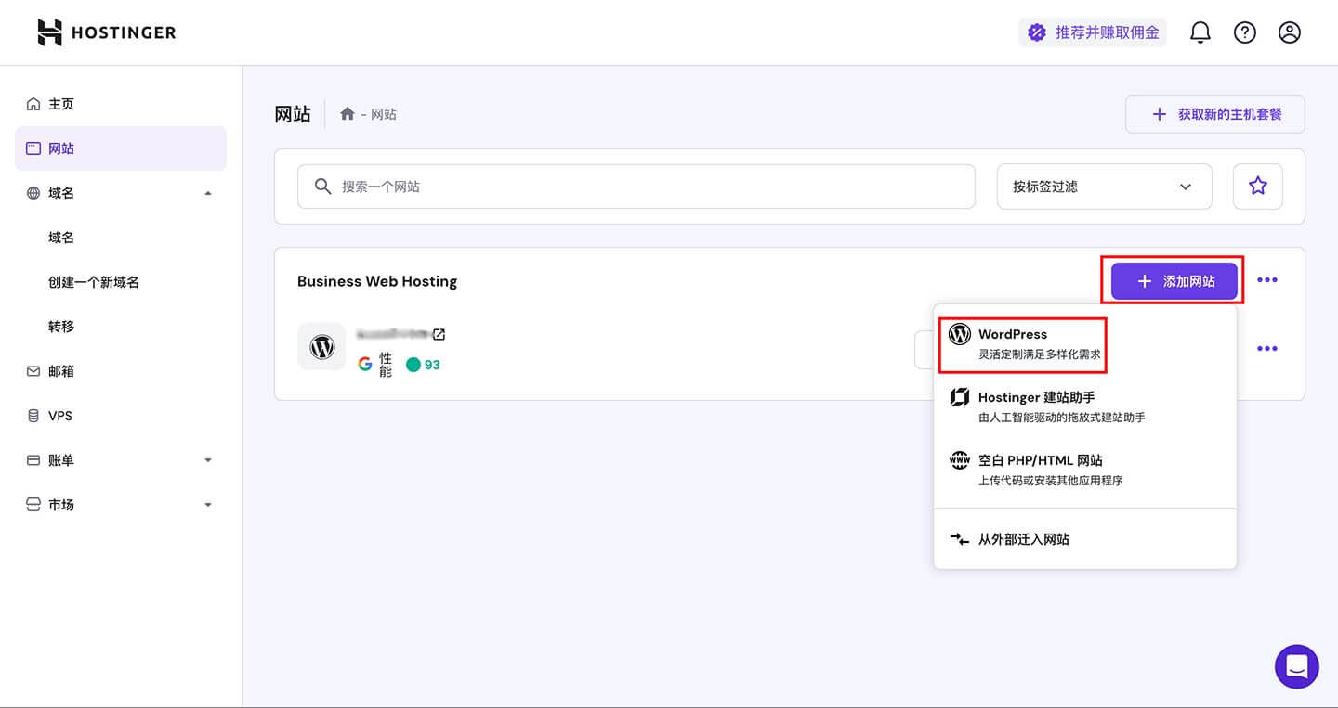Viewport: 1338px width, 708px height.
Task: Click 获取新的主机套餐 button
Action: (x=1215, y=114)
